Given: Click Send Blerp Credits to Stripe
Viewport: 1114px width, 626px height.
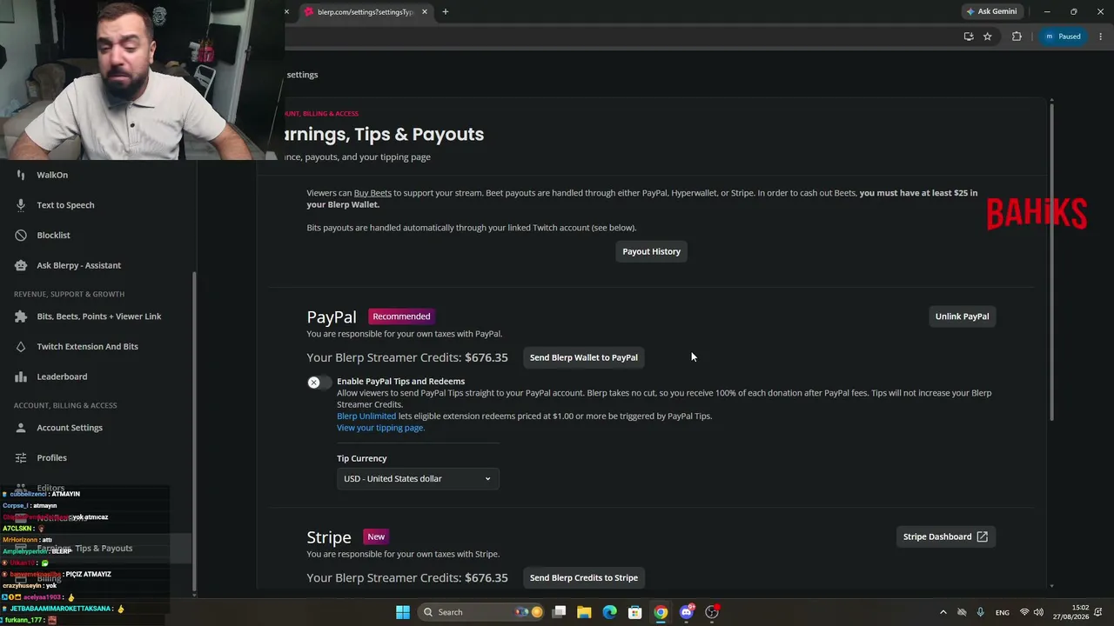Looking at the screenshot, I should click(584, 577).
